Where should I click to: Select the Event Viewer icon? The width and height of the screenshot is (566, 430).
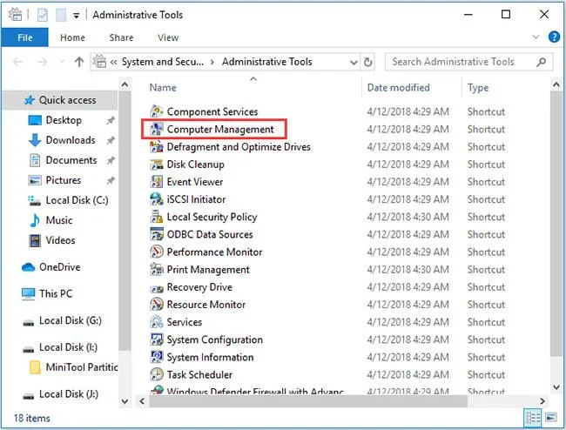pos(156,182)
